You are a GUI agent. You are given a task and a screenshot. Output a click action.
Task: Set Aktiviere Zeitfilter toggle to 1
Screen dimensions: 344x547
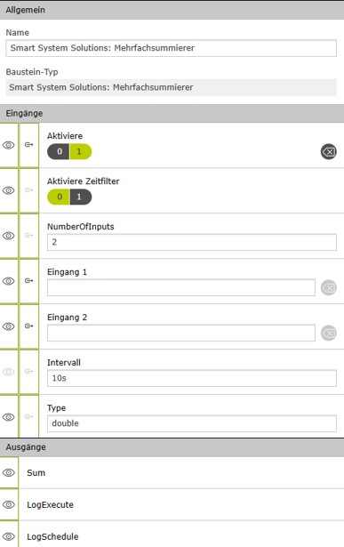coord(81,197)
